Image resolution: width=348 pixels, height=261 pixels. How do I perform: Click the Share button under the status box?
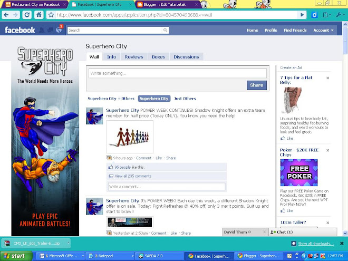257,85
